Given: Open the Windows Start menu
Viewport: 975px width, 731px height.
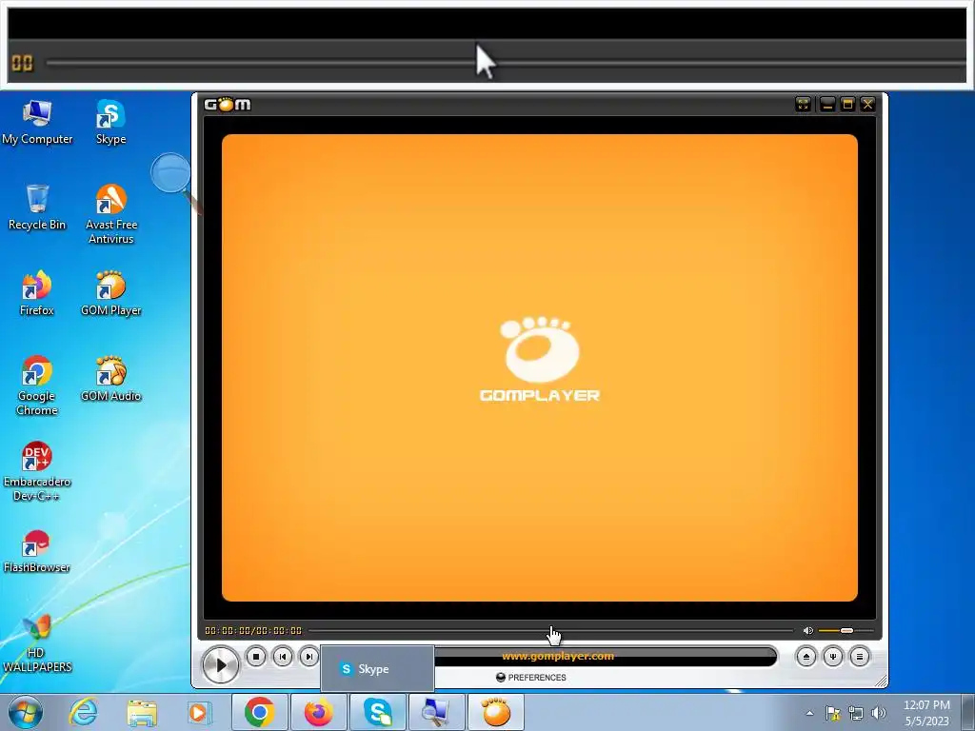Looking at the screenshot, I should pyautogui.click(x=26, y=712).
